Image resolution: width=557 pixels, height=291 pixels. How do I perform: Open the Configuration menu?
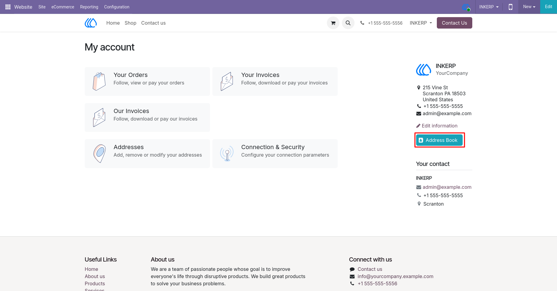117,7
